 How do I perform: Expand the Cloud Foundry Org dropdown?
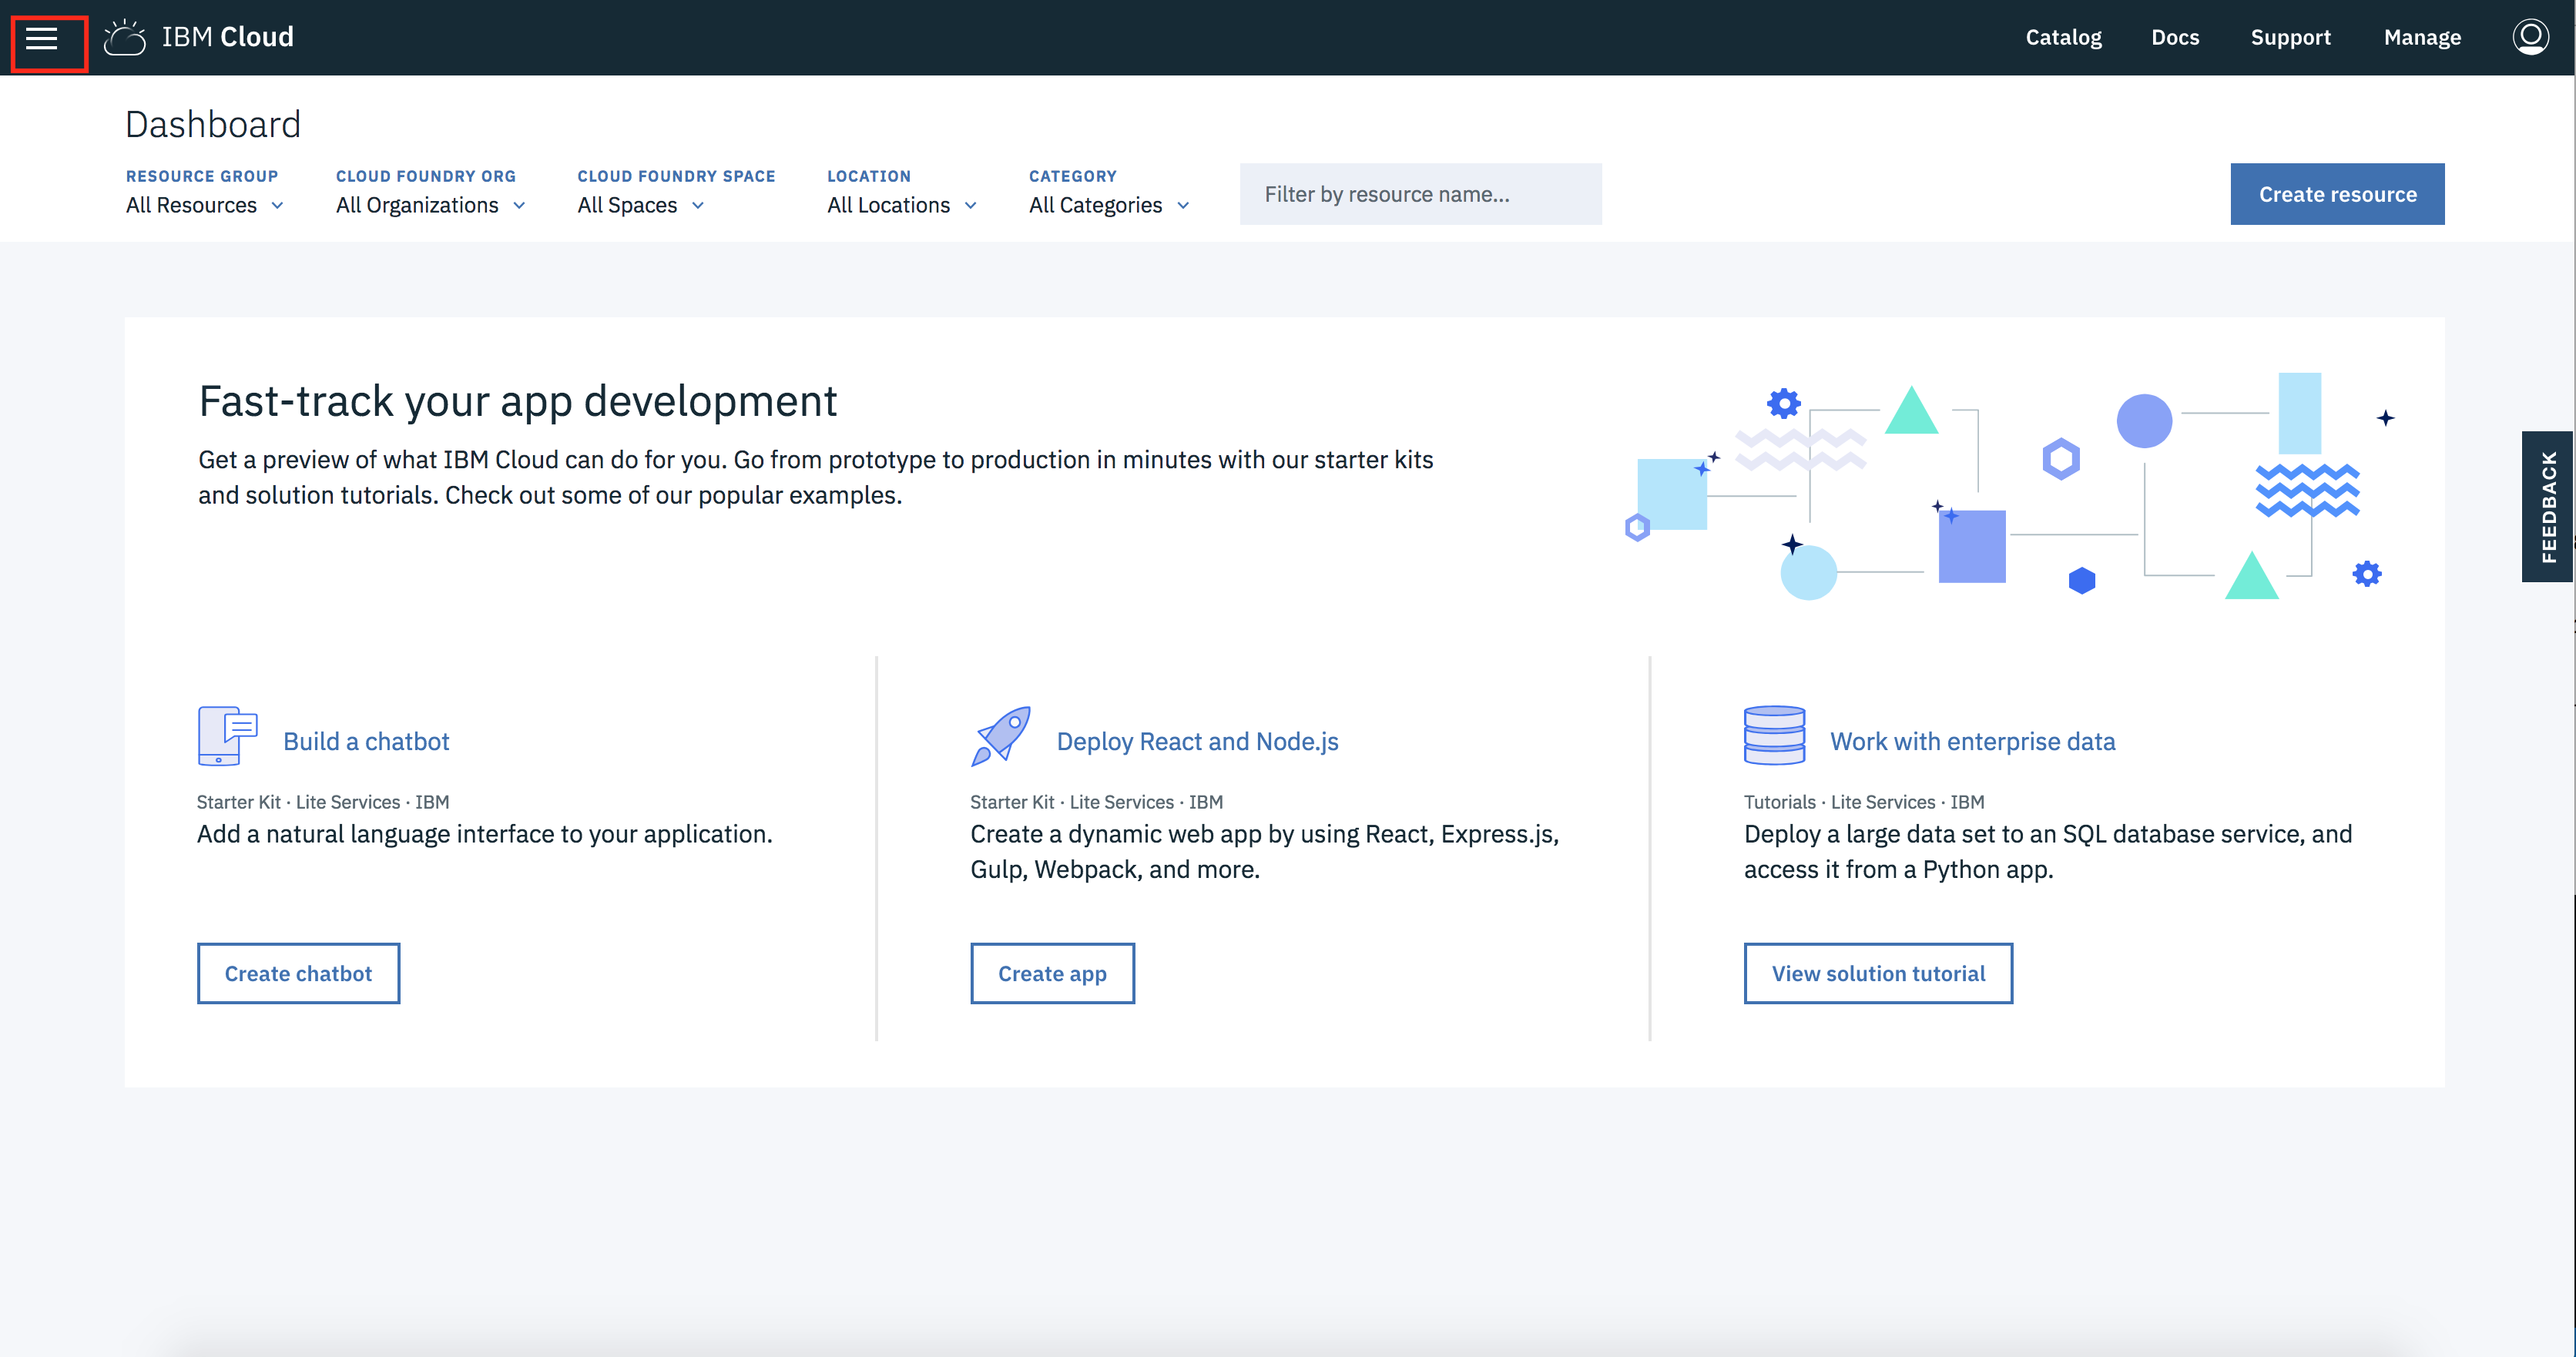[x=431, y=204]
